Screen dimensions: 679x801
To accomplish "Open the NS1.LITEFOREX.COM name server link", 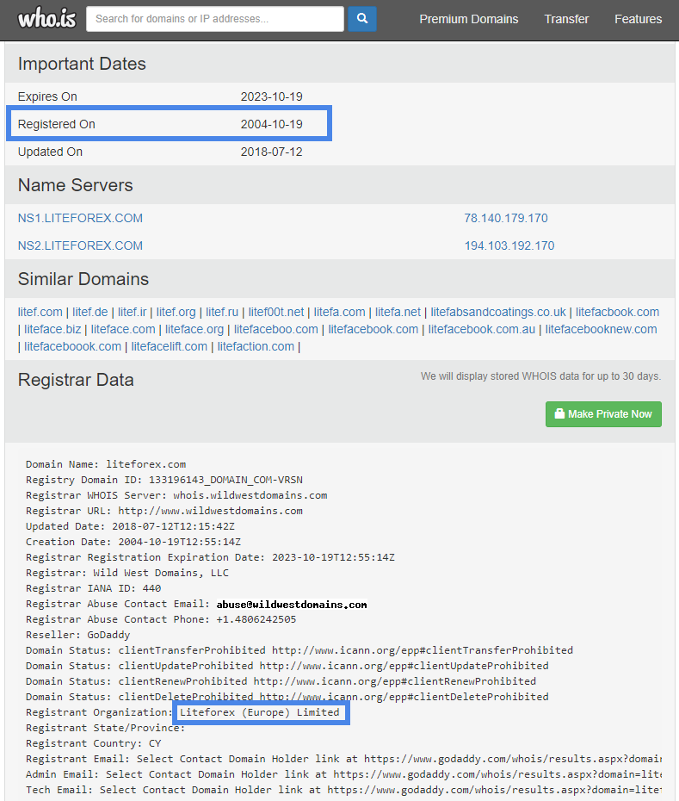I will (x=80, y=218).
